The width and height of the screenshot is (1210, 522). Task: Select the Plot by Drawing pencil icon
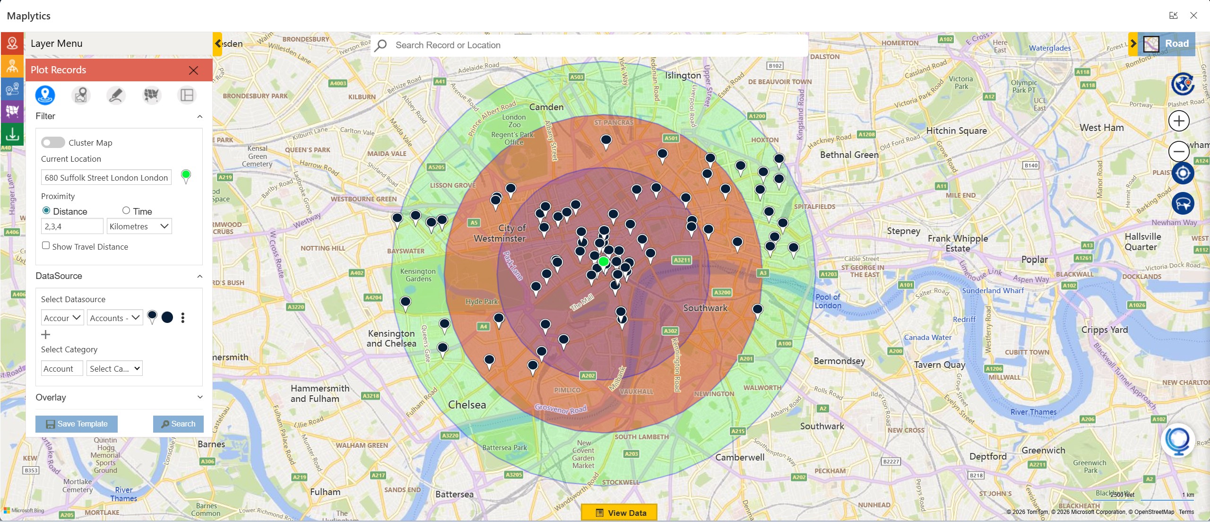[x=115, y=95]
